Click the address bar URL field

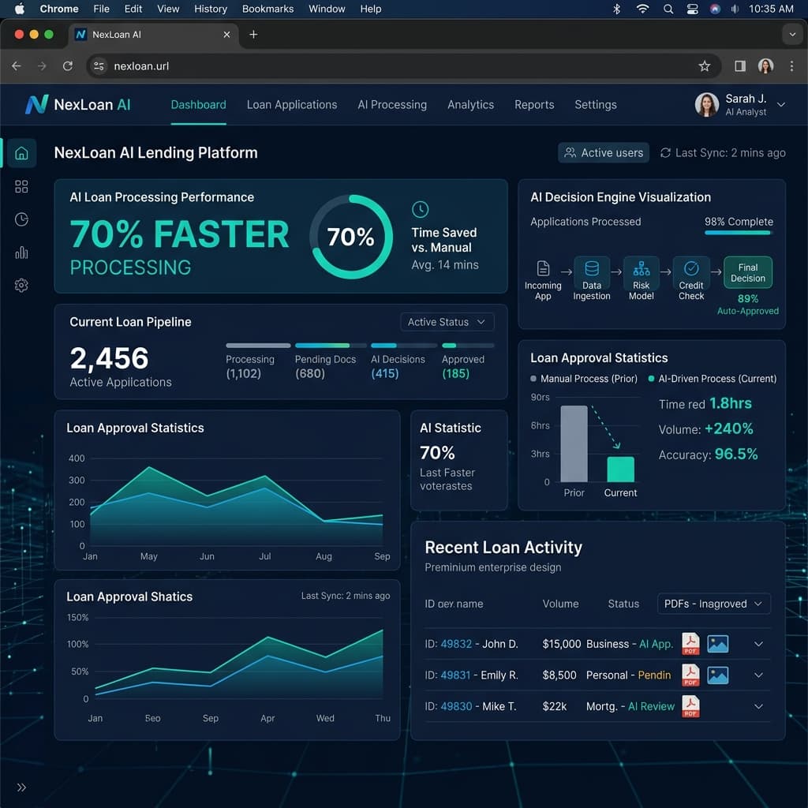coord(395,66)
